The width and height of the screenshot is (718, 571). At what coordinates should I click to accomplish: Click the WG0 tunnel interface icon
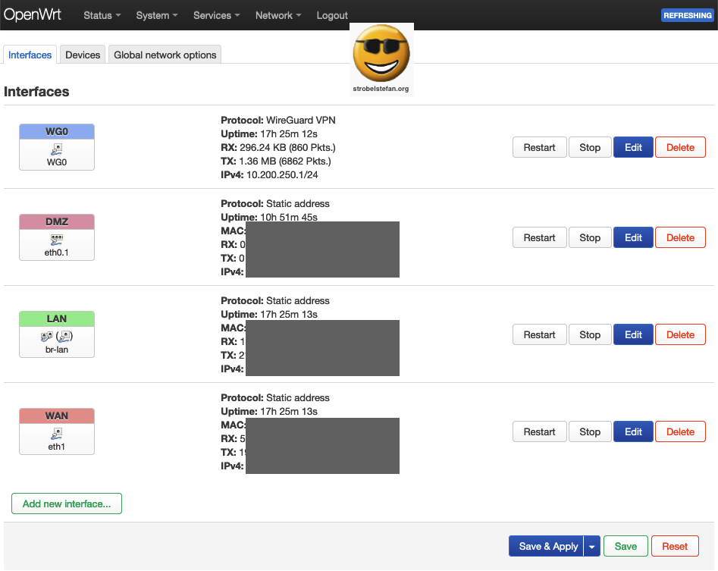tap(57, 149)
